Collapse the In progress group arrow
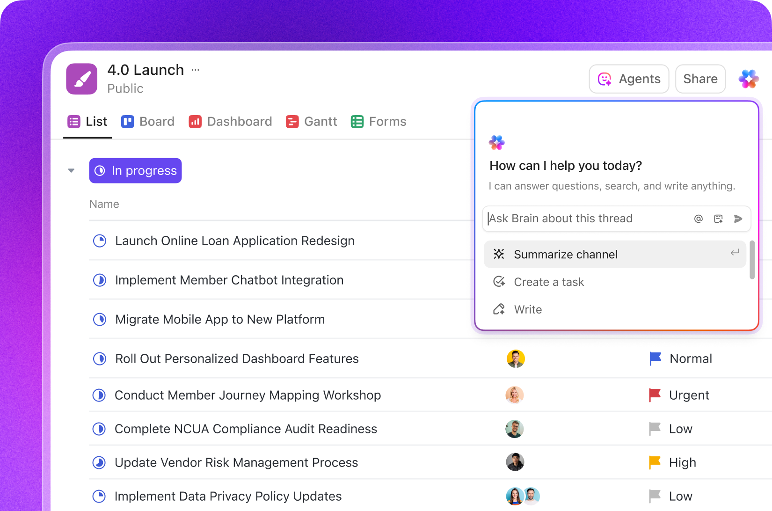This screenshot has width=772, height=511. [x=71, y=171]
